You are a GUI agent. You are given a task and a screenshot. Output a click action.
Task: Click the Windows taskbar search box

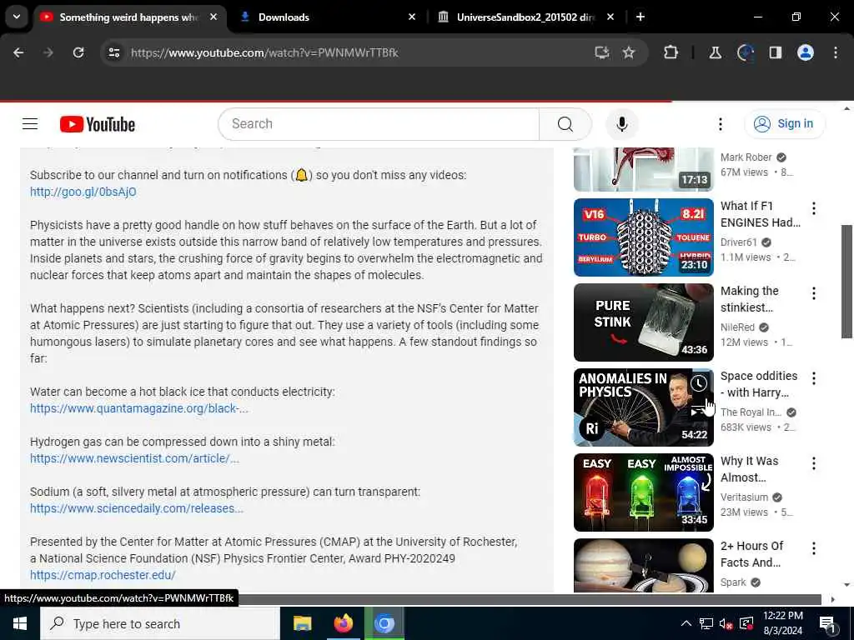pyautogui.click(x=159, y=623)
